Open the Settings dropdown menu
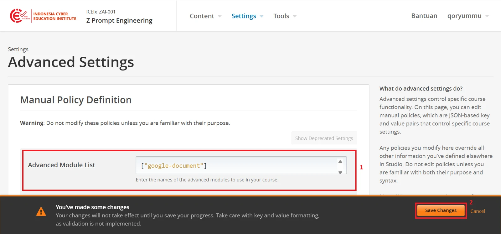 click(x=247, y=16)
